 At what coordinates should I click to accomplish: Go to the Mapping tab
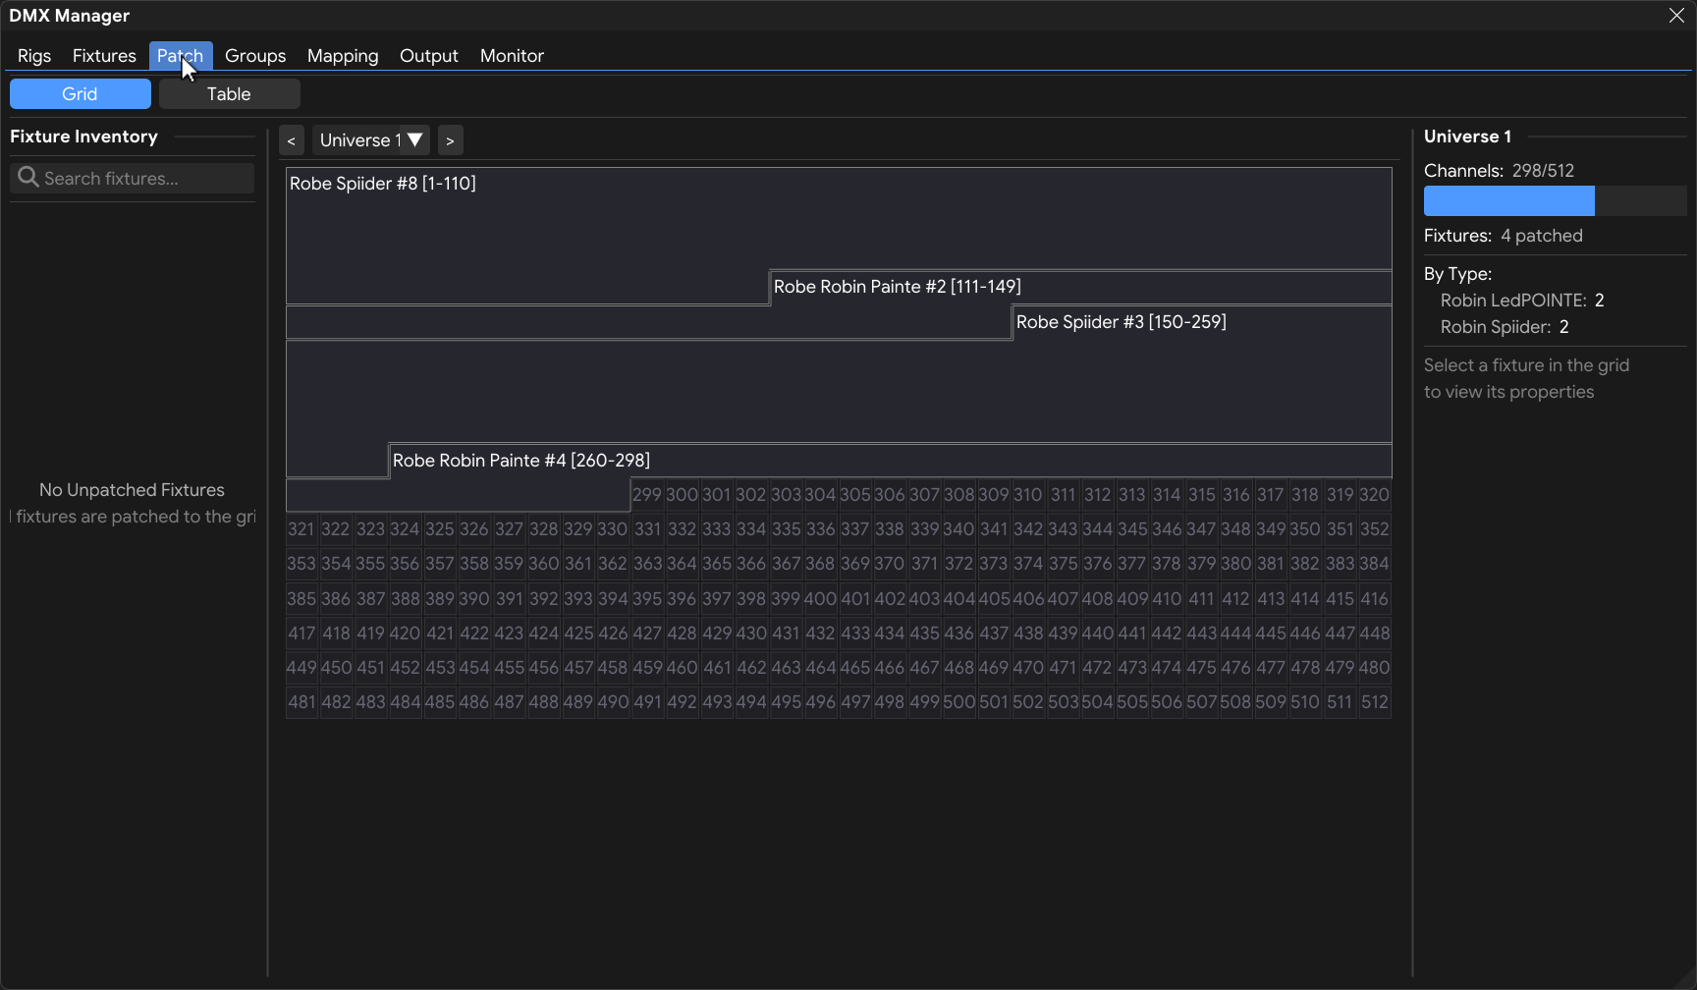[x=343, y=56]
